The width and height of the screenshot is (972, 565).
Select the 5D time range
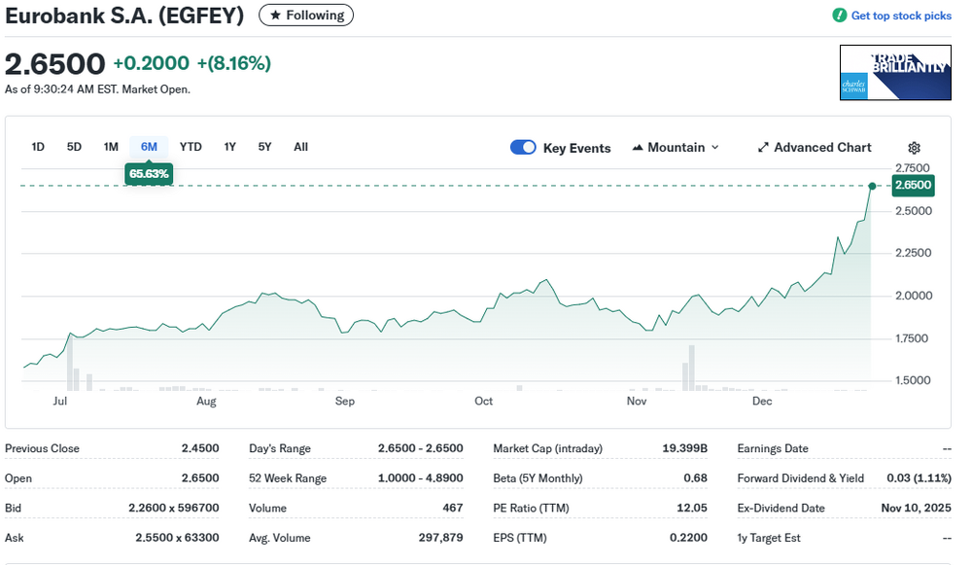pyautogui.click(x=74, y=147)
